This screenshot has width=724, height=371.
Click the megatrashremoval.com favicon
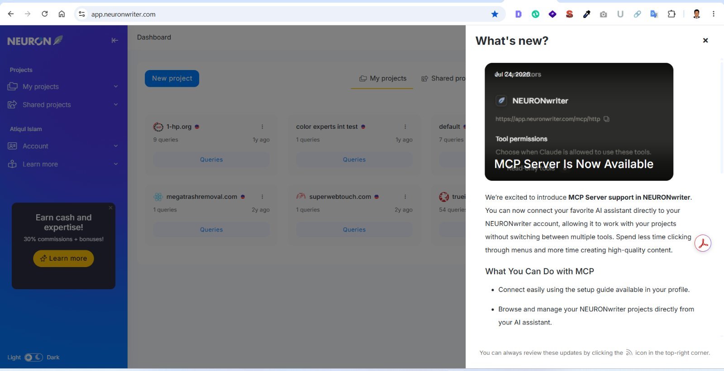158,197
